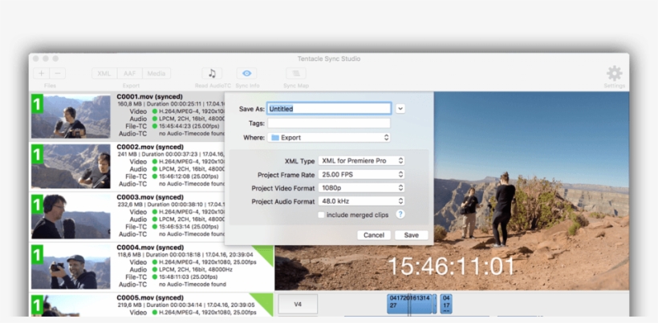Click into the Tags field
This screenshot has height=323, width=658.
(x=329, y=123)
